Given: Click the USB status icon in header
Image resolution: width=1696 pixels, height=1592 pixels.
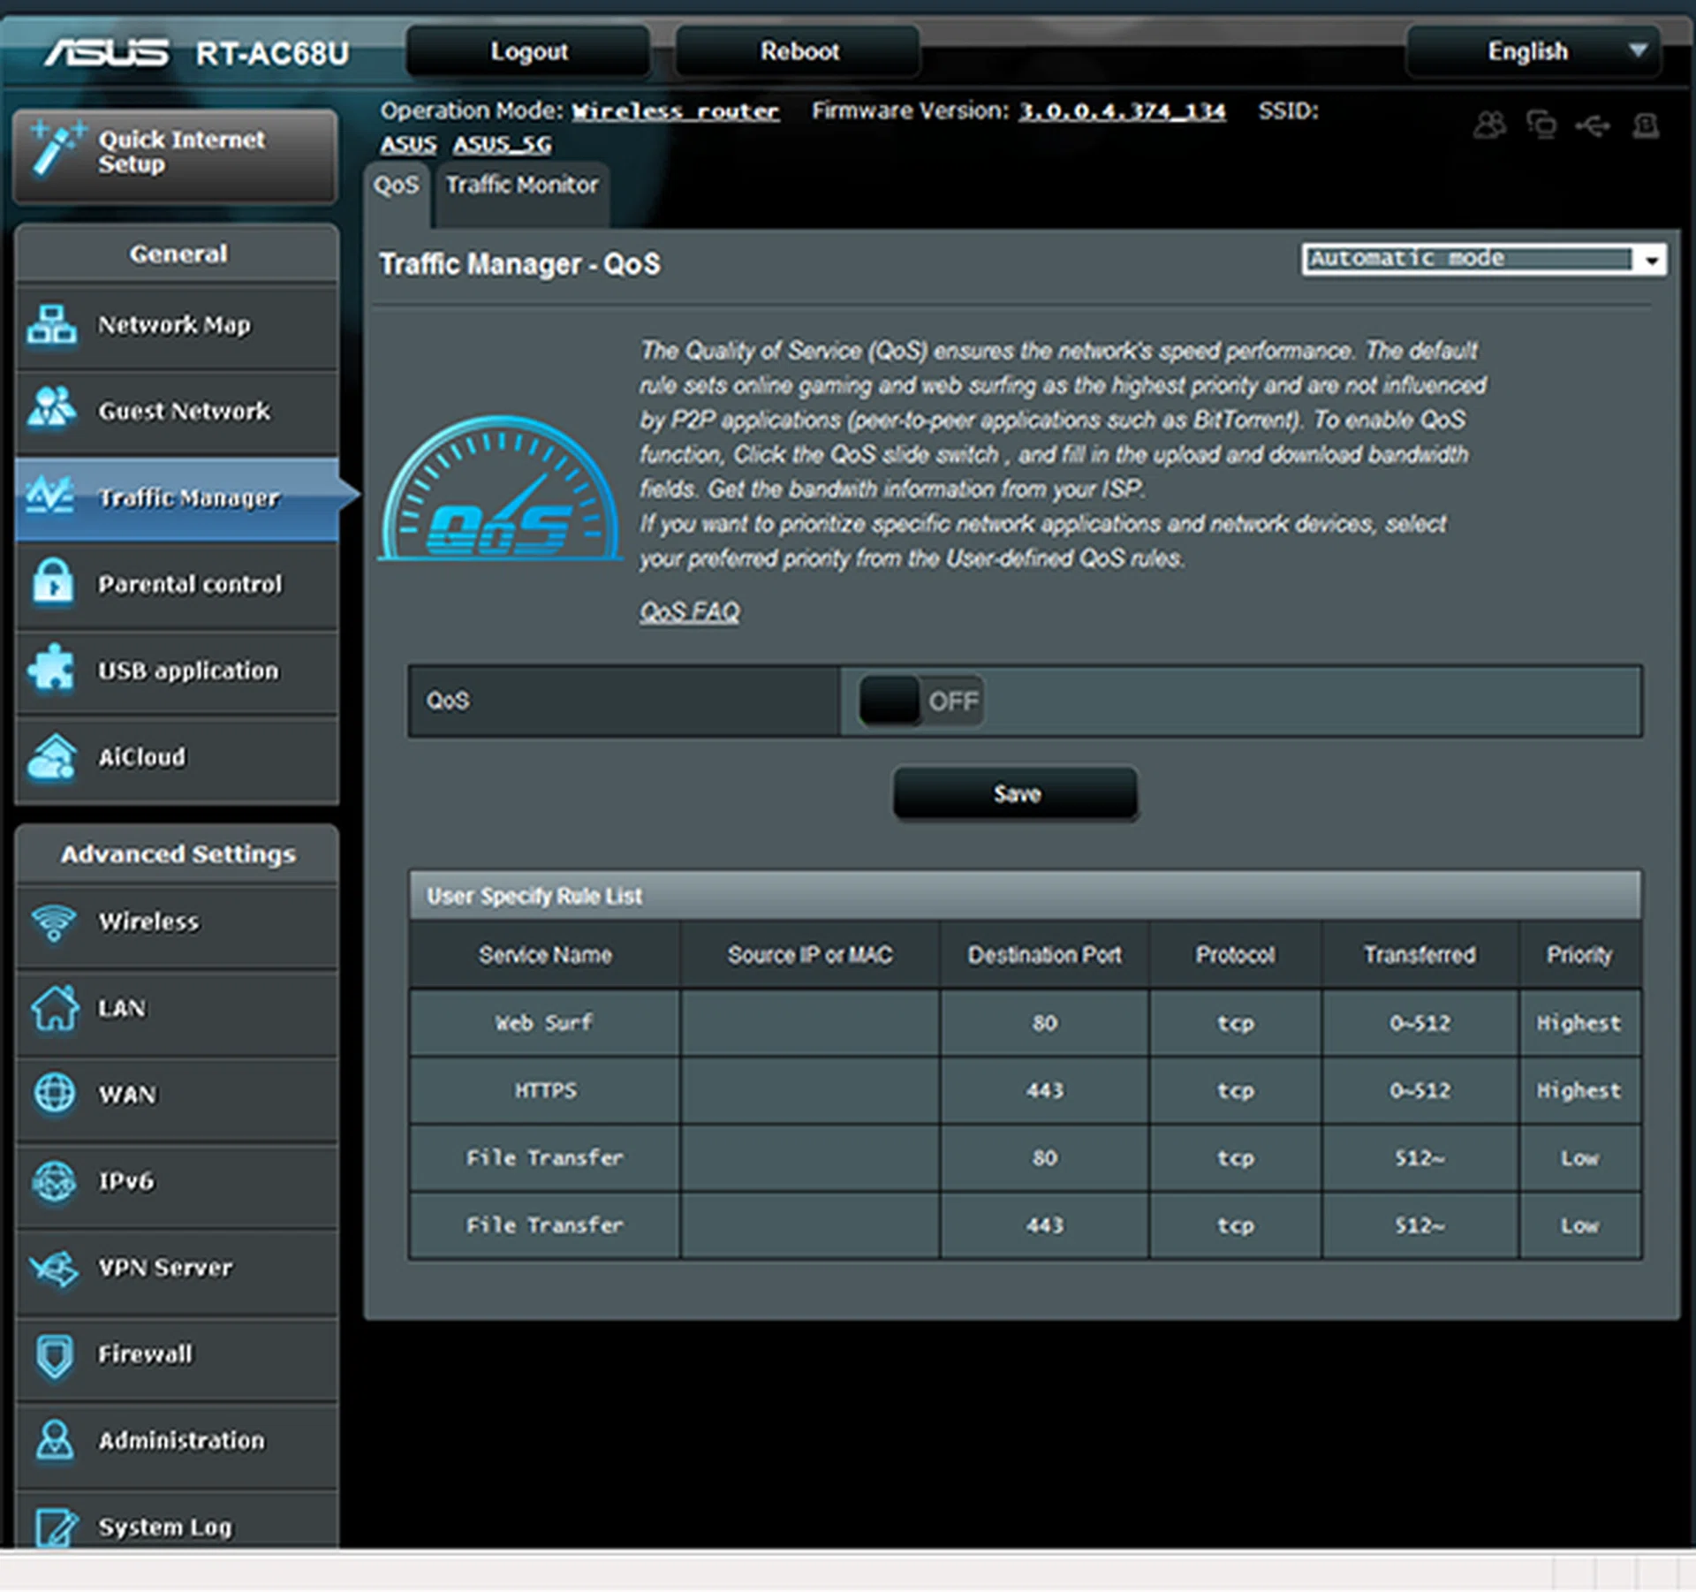Looking at the screenshot, I should pos(1592,126).
